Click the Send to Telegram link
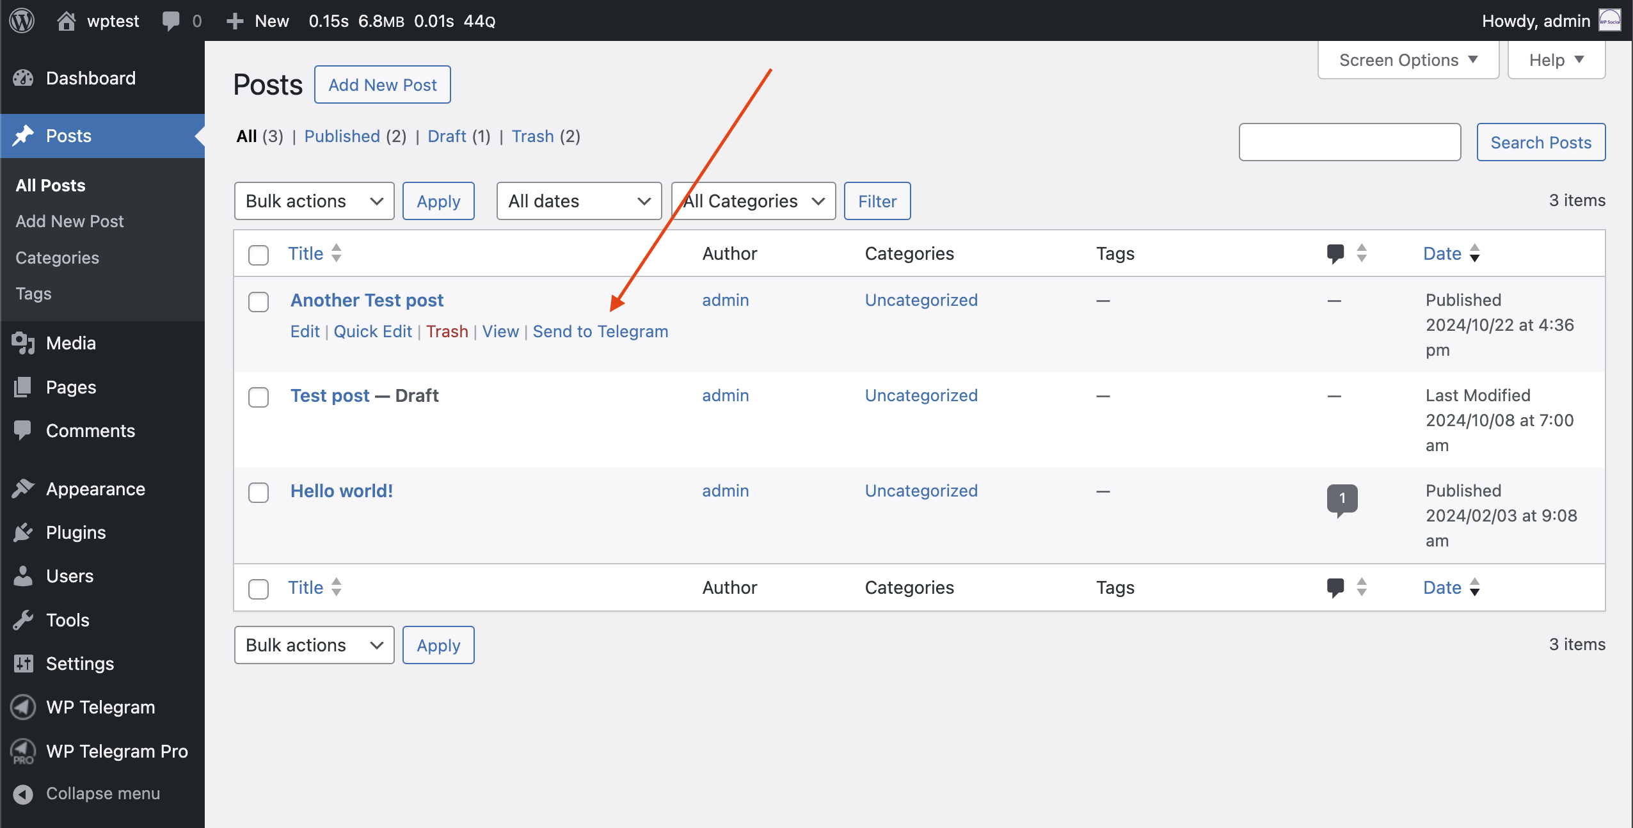Screen dimensions: 1633x828 600,331
